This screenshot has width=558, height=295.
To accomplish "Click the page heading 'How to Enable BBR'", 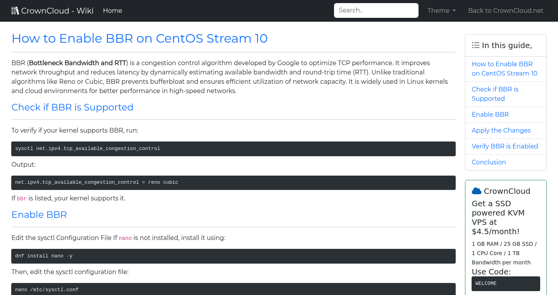I will [139, 38].
